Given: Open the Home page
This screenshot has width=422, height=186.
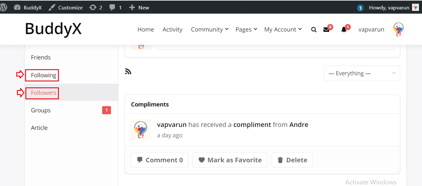Looking at the screenshot, I should point(146,29).
